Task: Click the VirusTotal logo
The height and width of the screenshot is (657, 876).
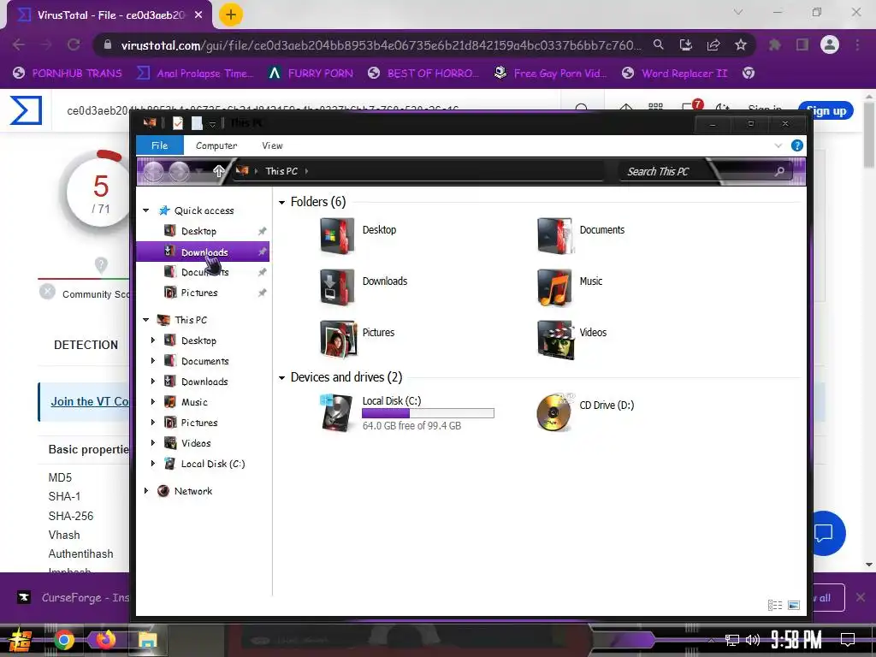Action: pyautogui.click(x=26, y=110)
